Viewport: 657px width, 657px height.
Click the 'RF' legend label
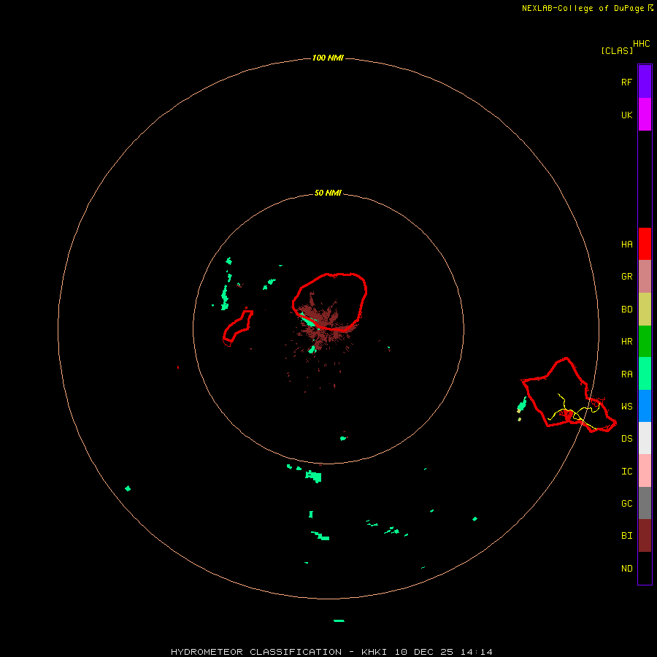pyautogui.click(x=626, y=82)
